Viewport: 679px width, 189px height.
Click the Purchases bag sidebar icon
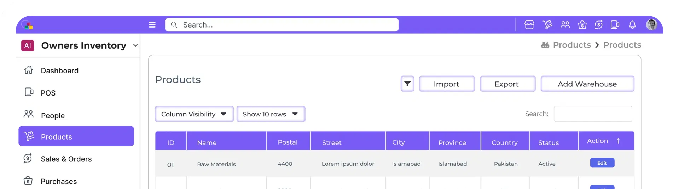(28, 181)
